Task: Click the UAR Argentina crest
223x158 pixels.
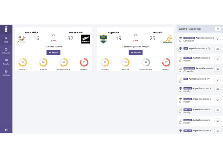Action: 103,39
